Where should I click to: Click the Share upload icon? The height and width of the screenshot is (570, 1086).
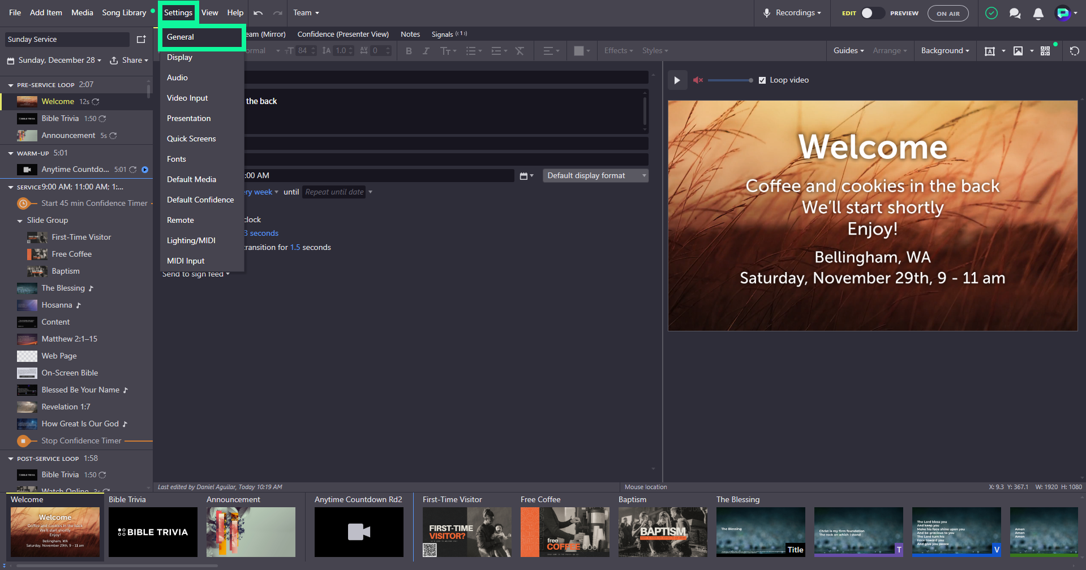[x=114, y=61]
